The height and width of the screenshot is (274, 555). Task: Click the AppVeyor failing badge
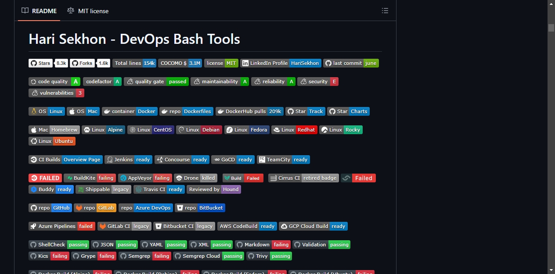pos(145,178)
